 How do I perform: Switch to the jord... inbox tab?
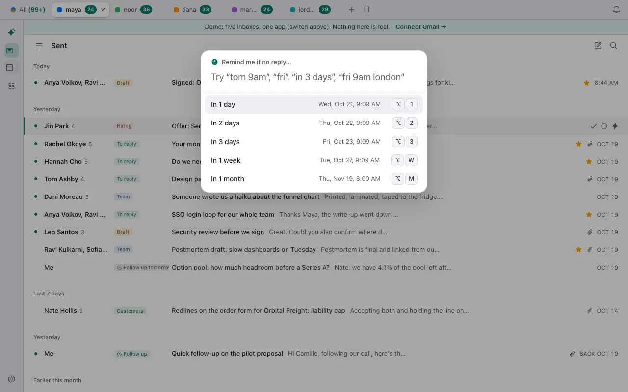click(x=310, y=10)
